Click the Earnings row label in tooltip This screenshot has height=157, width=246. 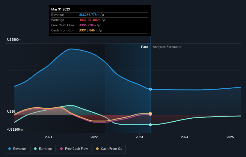pos(58,20)
